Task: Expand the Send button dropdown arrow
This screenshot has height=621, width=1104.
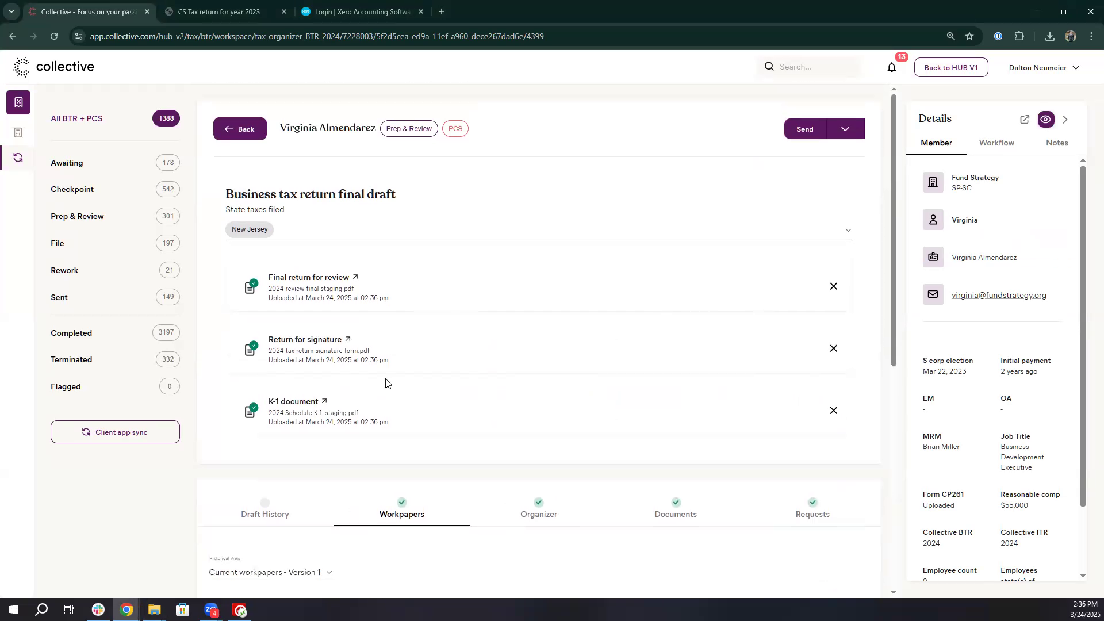Action: click(845, 129)
